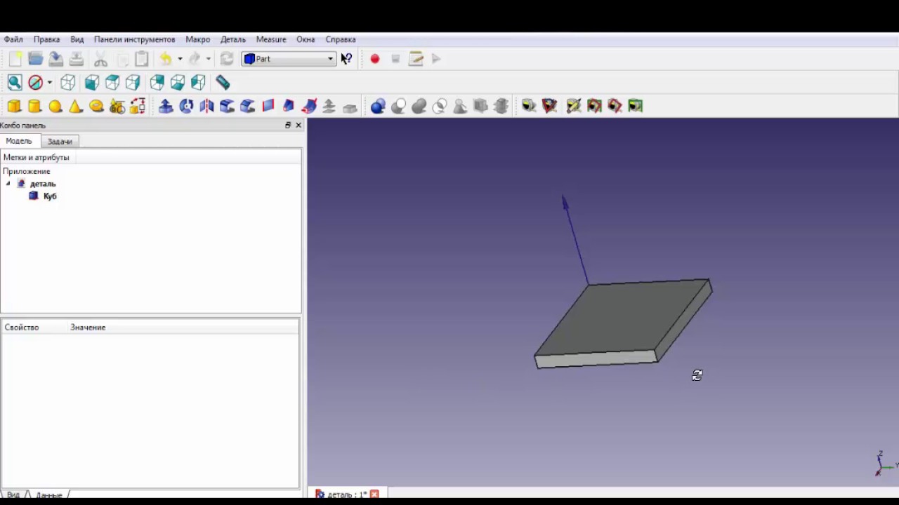
Task: Select the Measure Angular tool
Action: pyautogui.click(x=549, y=106)
